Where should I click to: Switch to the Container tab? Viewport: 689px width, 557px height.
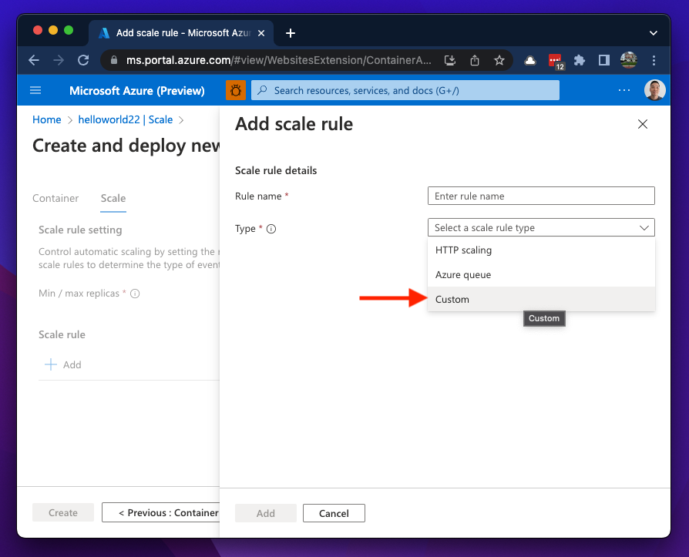55,198
